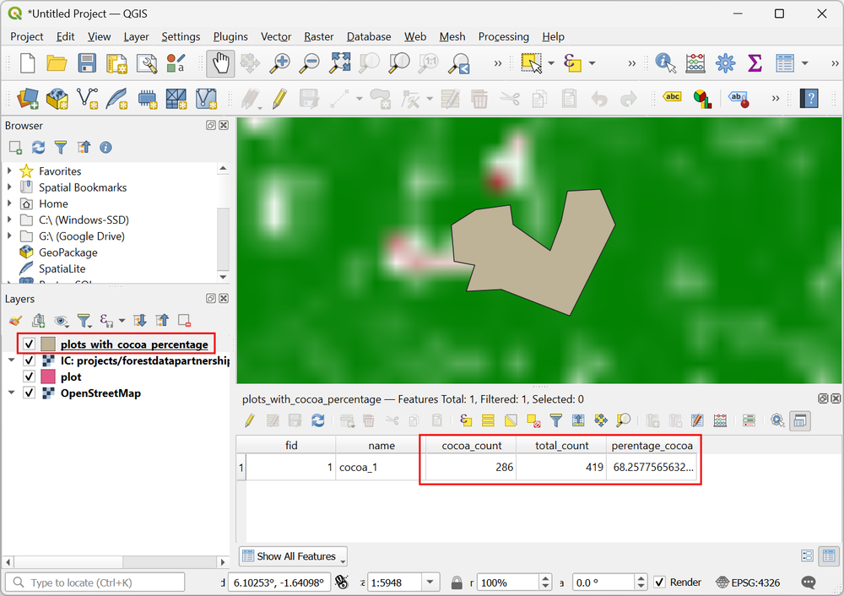Open Show All Features filter dropdown
This screenshot has width=844, height=596.
point(294,556)
